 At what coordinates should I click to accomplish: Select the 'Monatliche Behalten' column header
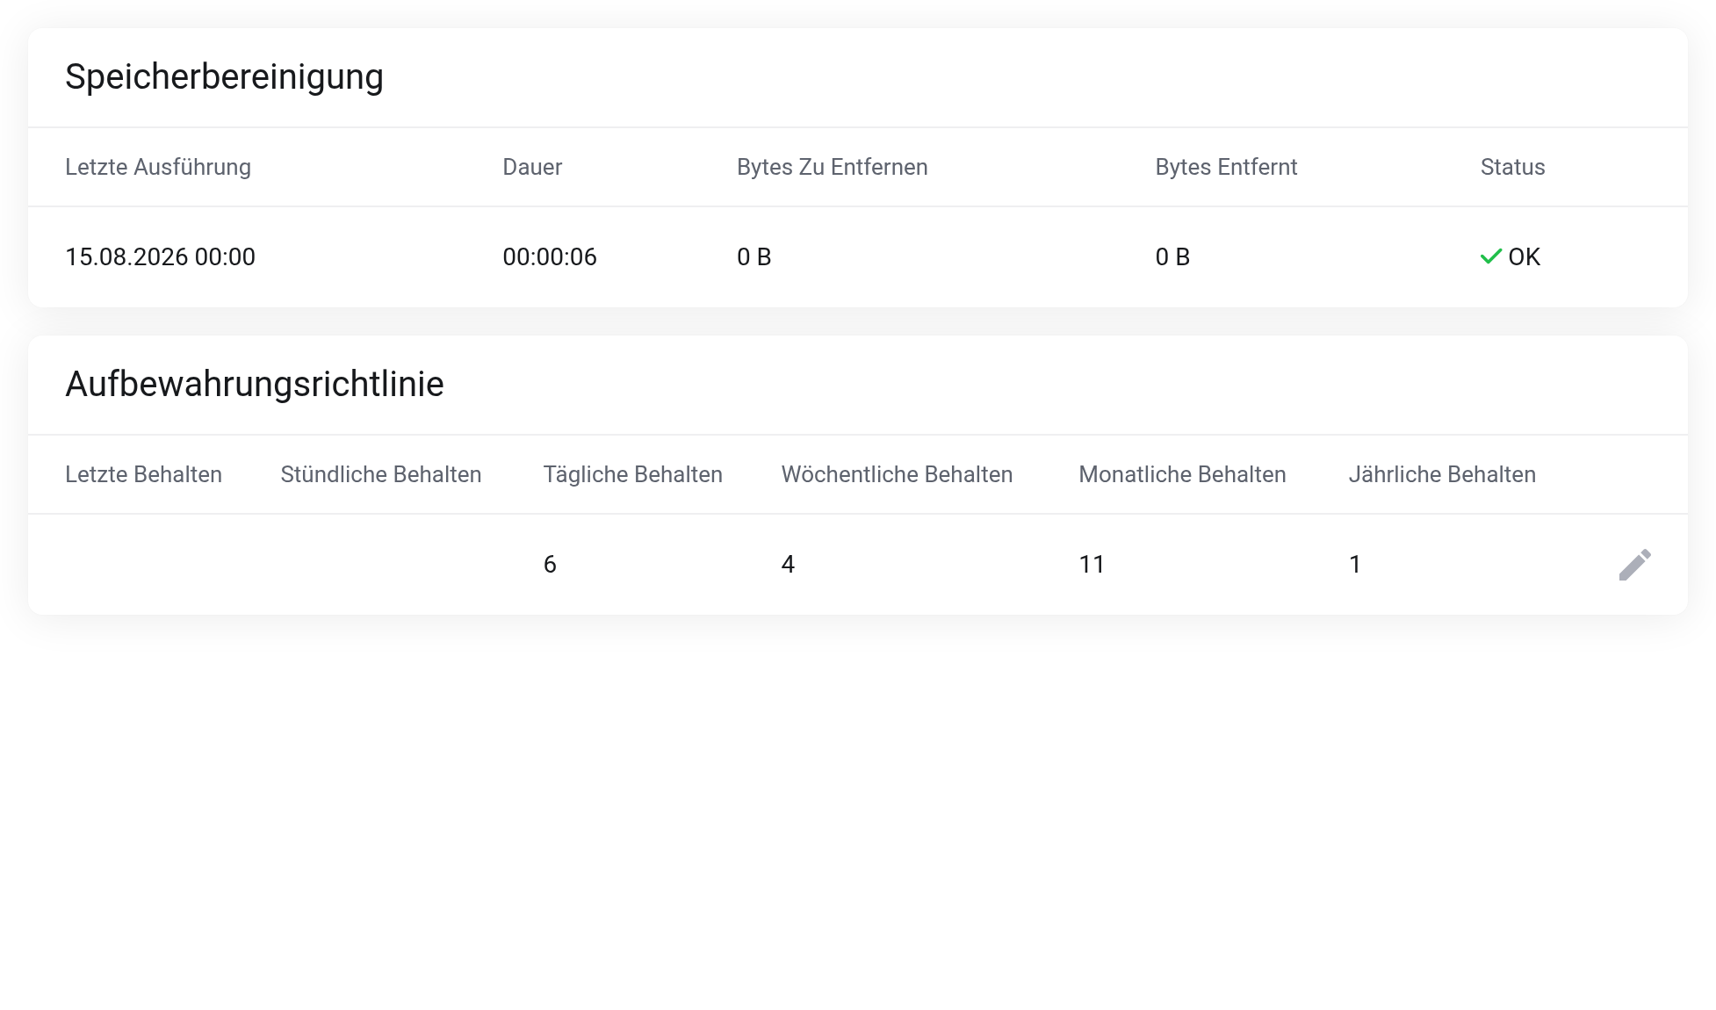pos(1182,474)
